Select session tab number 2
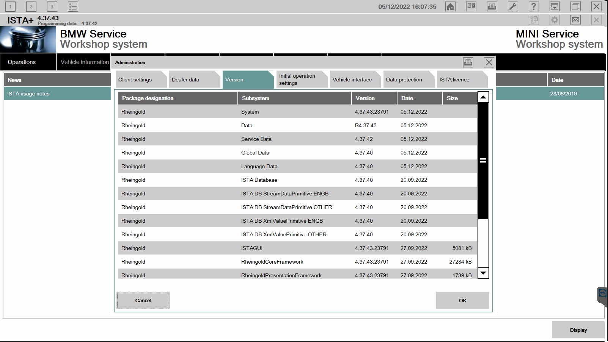 (x=31, y=6)
